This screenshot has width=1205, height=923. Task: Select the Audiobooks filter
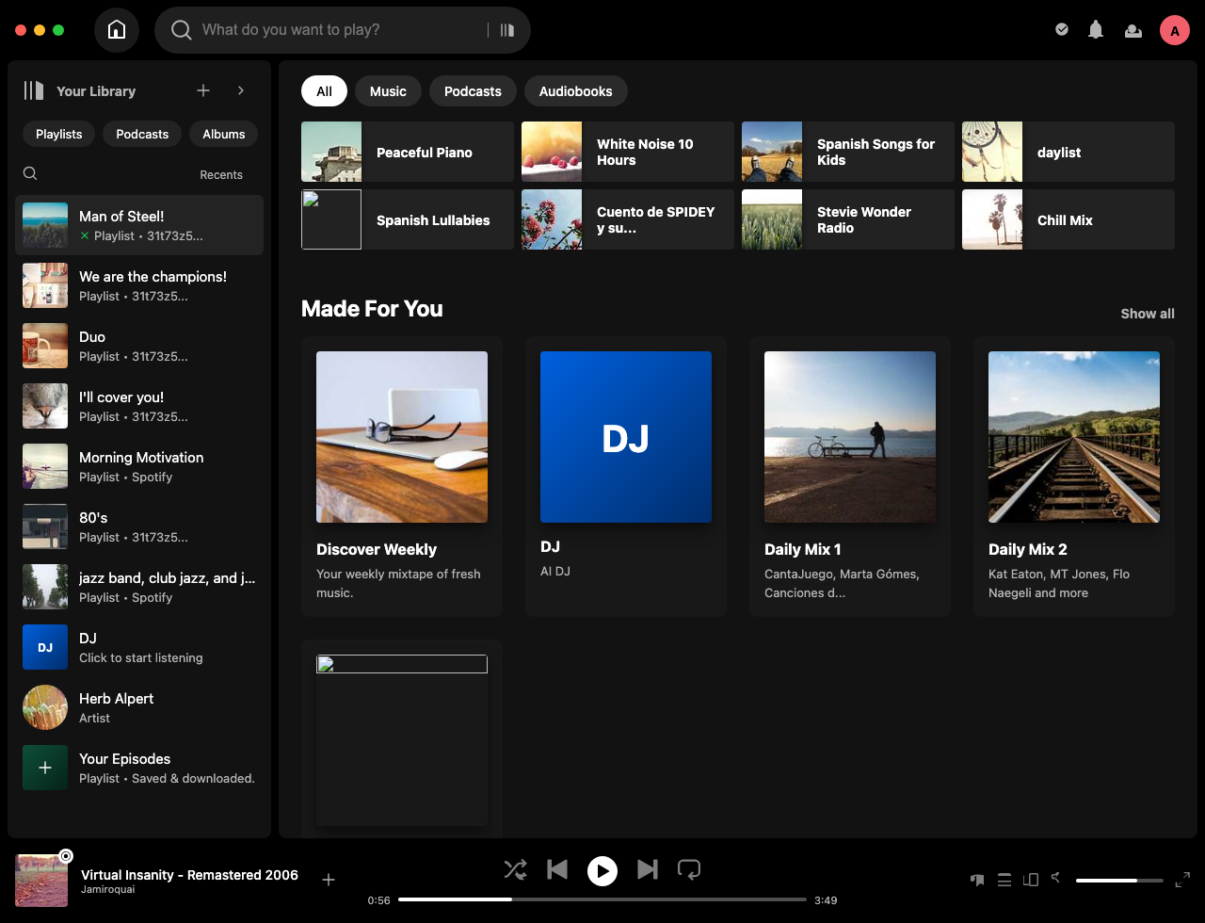pos(575,90)
